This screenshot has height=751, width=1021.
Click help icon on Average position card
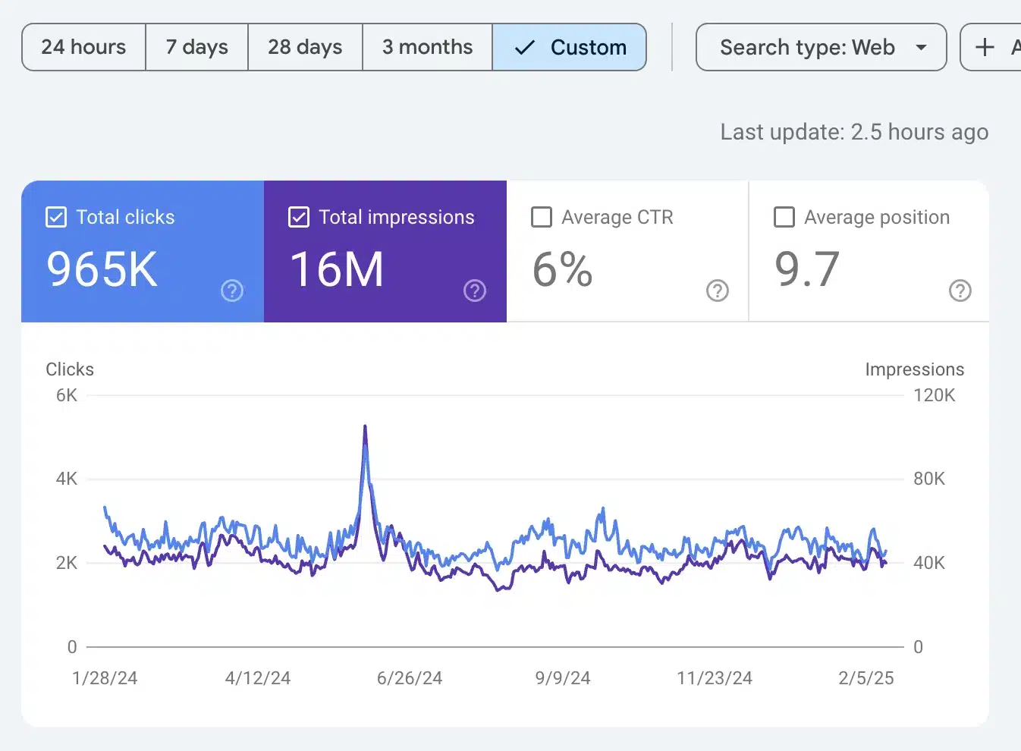tap(960, 291)
